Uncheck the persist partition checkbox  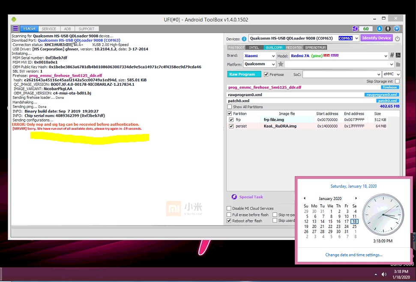231,126
